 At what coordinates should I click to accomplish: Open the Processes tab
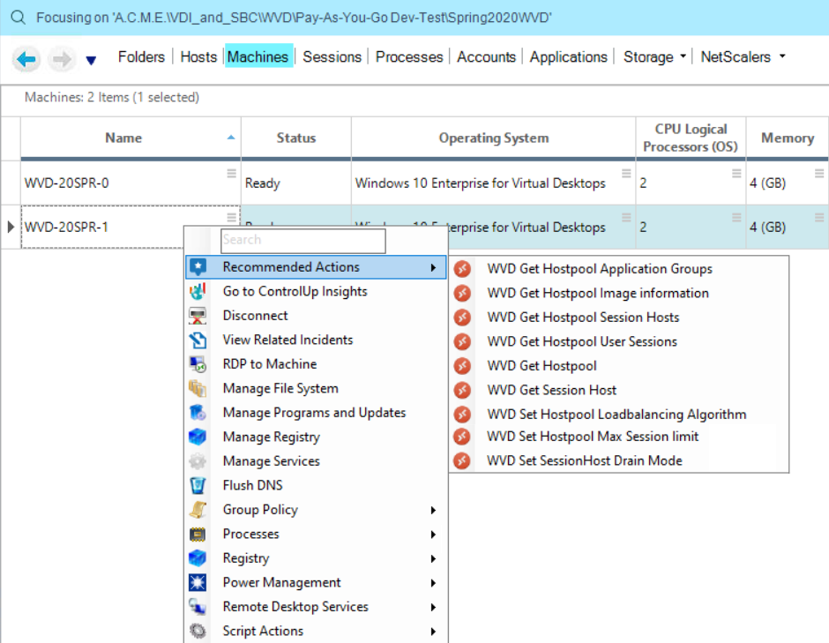409,56
